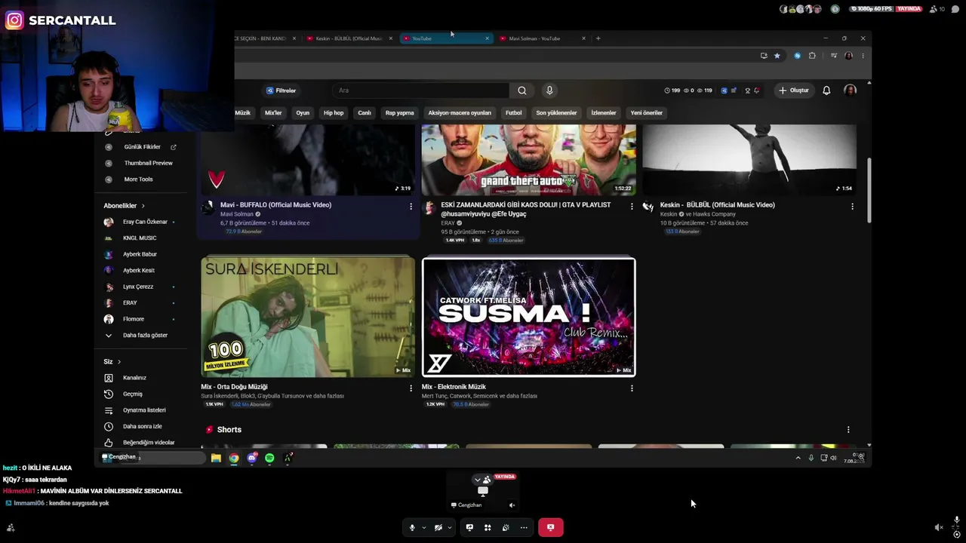Turn on the camera in call controls
The height and width of the screenshot is (543, 966).
coord(438,527)
